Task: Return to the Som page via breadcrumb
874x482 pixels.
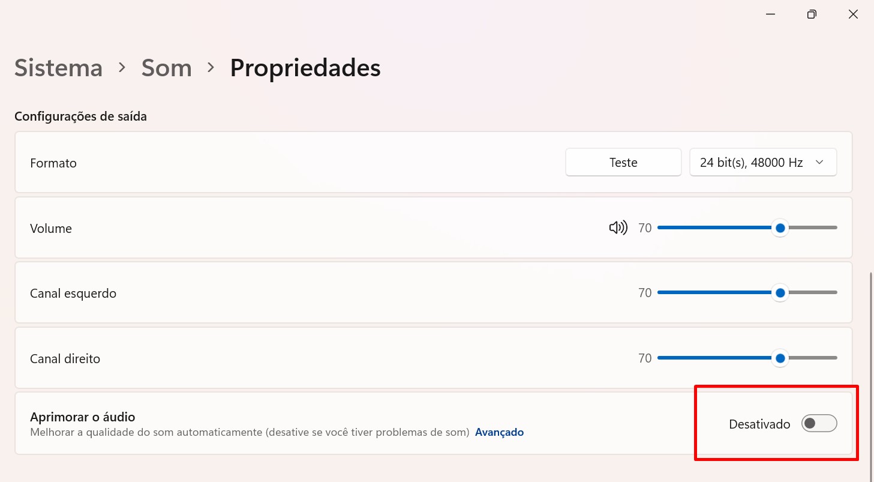Action: 166,68
